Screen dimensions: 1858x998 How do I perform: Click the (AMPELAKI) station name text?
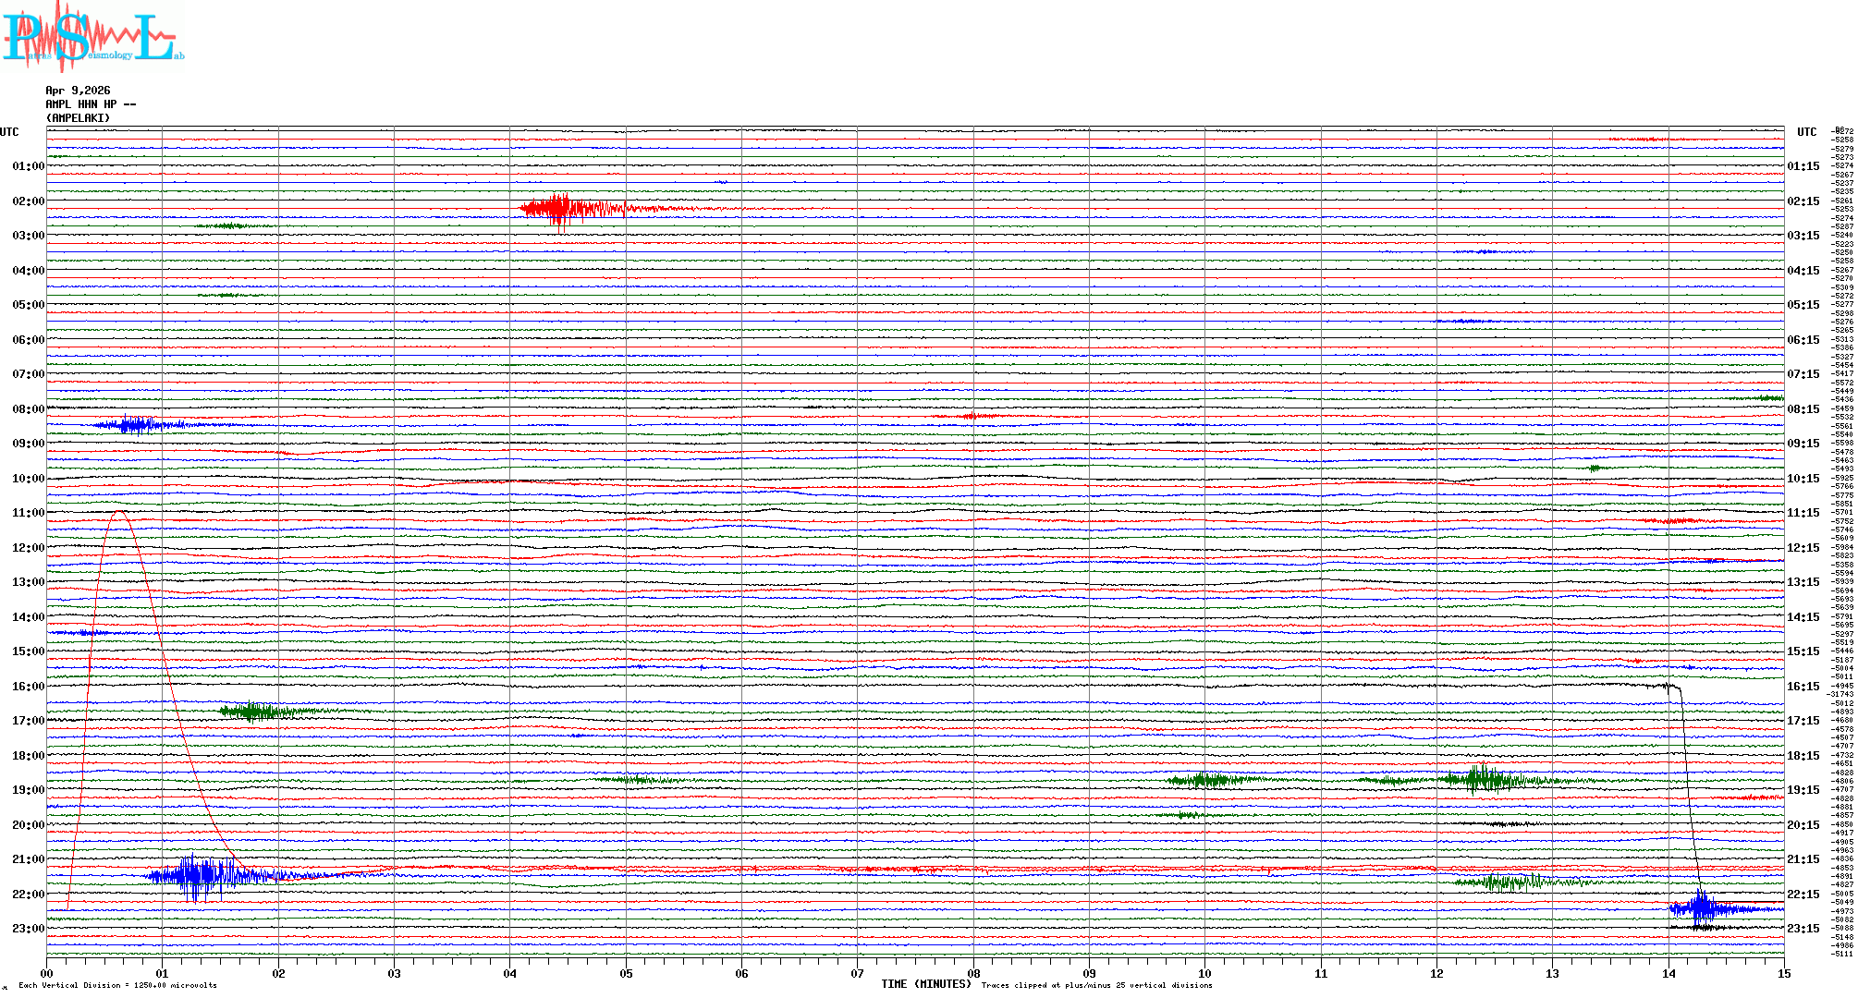pos(78,118)
